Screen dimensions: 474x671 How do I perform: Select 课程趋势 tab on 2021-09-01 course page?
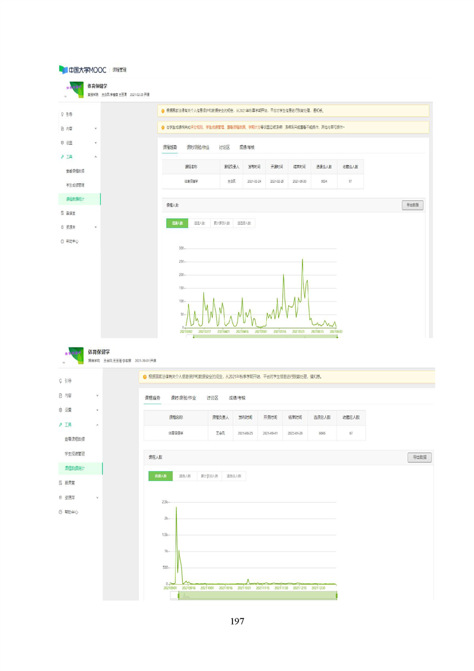click(x=152, y=398)
